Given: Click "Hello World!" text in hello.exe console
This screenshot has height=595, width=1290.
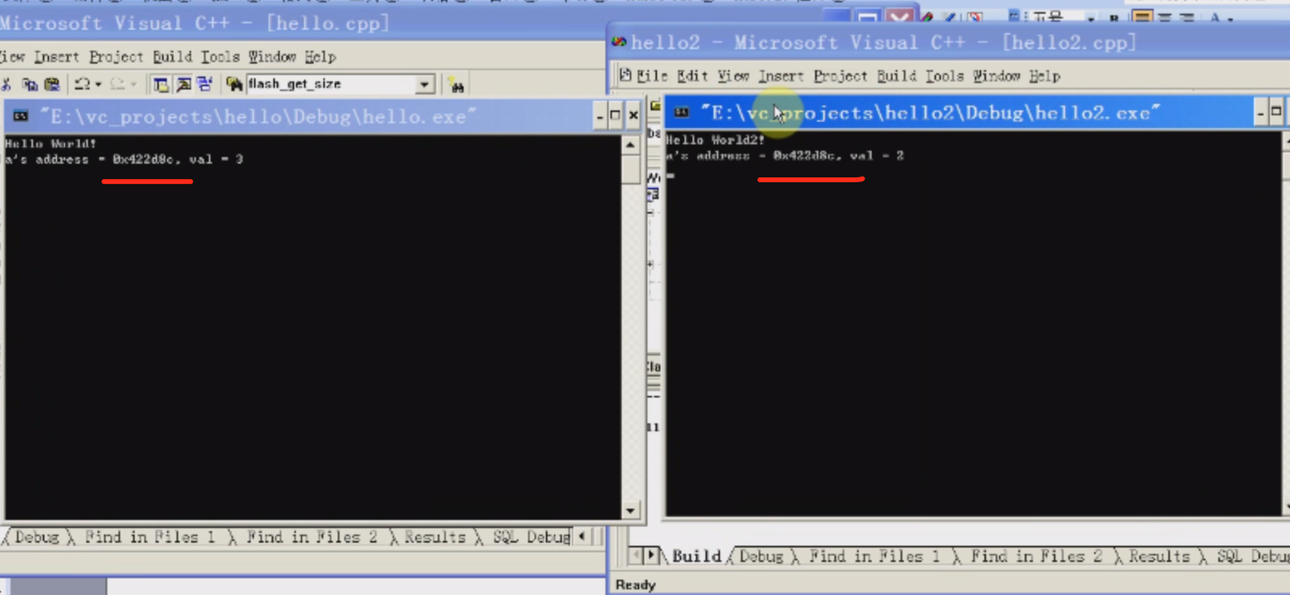Looking at the screenshot, I should (x=51, y=144).
